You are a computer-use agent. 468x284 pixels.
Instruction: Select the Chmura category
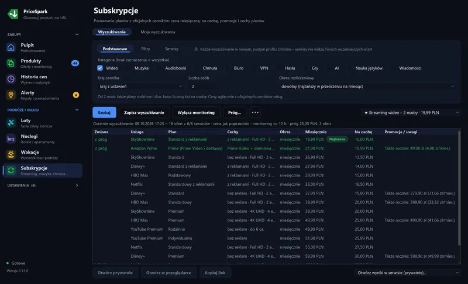click(210, 68)
